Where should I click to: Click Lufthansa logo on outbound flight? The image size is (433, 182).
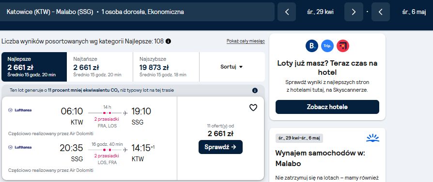[x=20, y=110]
